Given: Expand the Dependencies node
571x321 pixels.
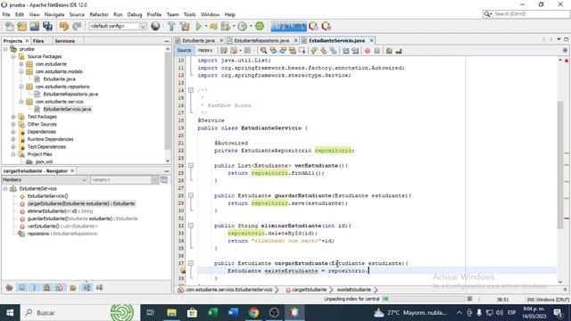Looking at the screenshot, I should coord(13,132).
